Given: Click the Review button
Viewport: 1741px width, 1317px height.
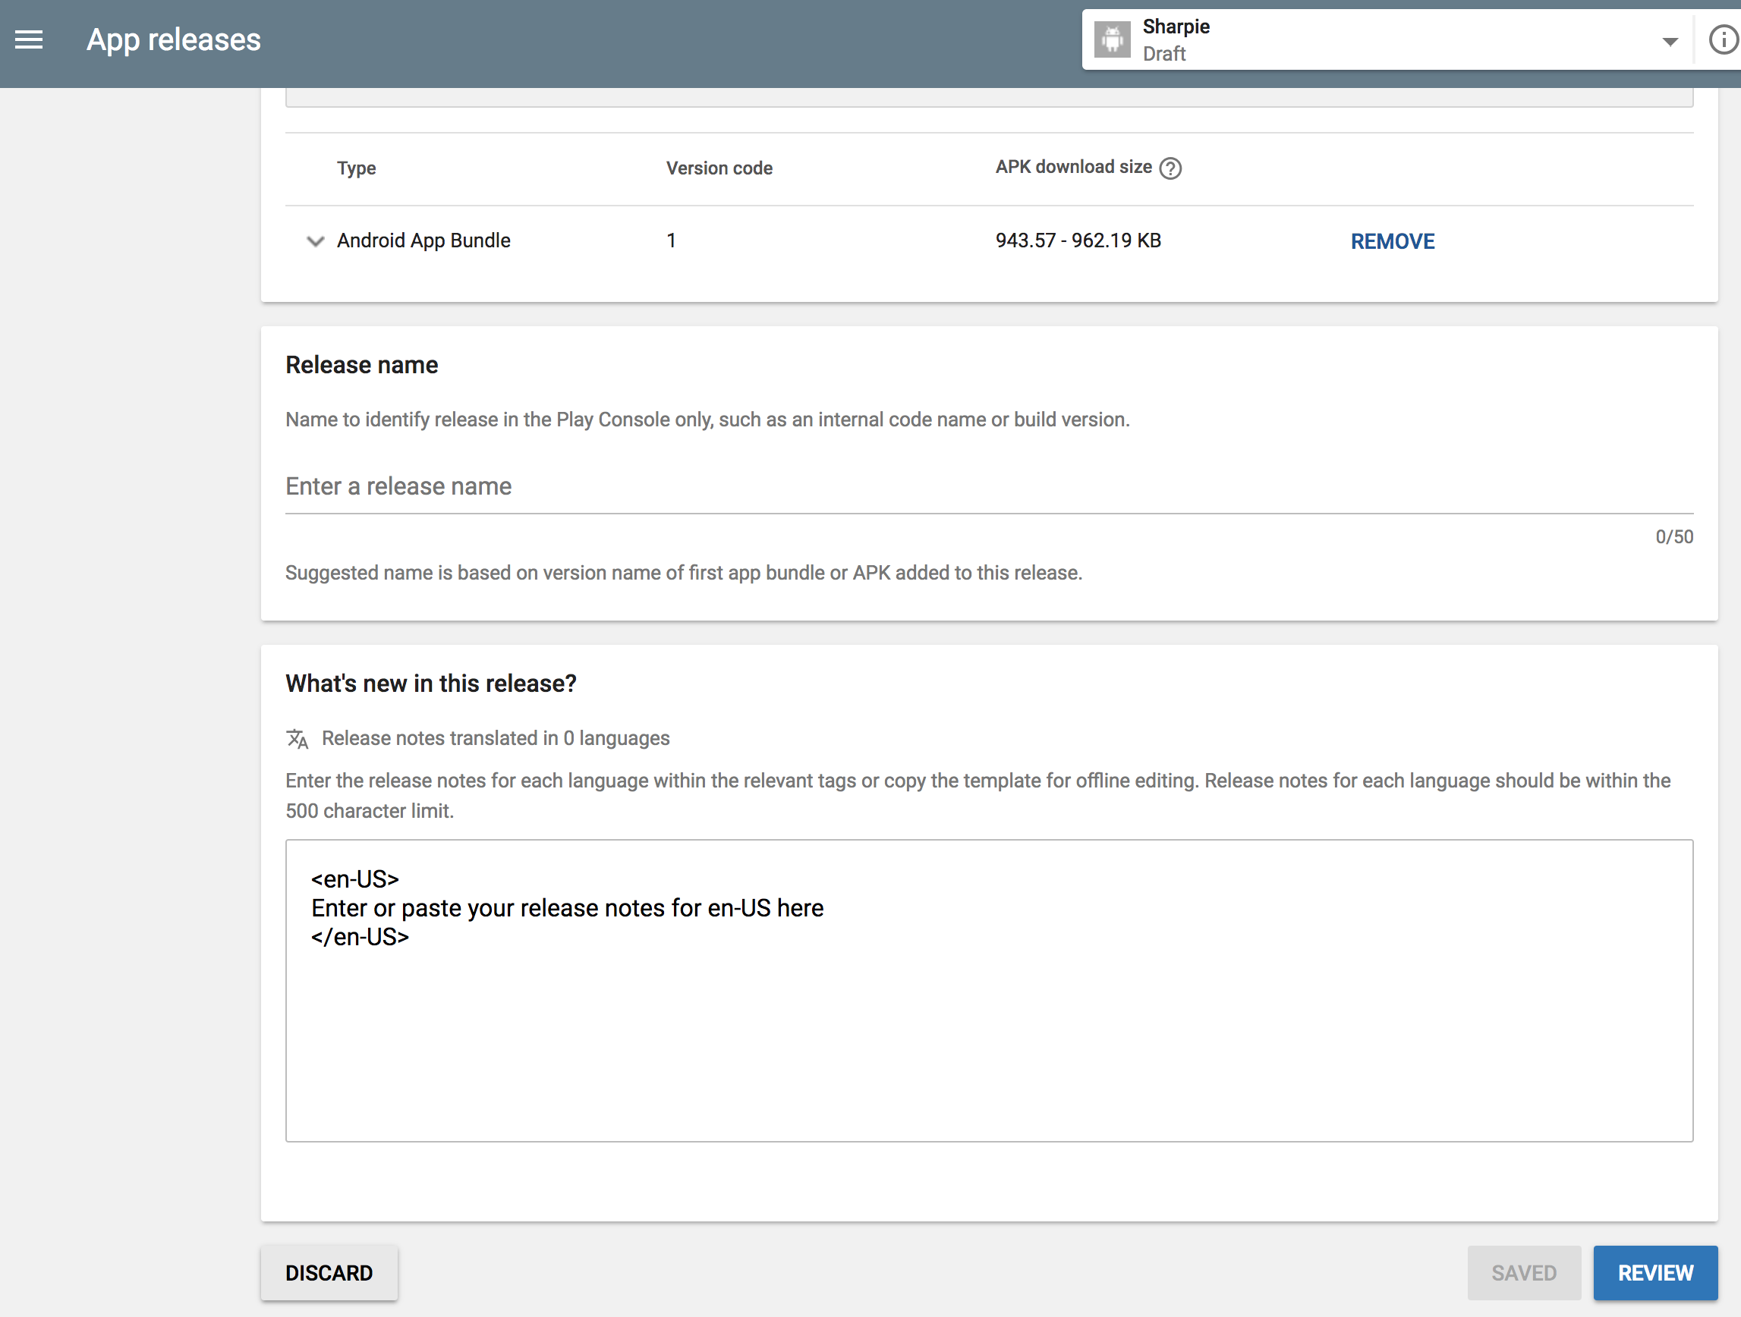Looking at the screenshot, I should click(x=1654, y=1272).
